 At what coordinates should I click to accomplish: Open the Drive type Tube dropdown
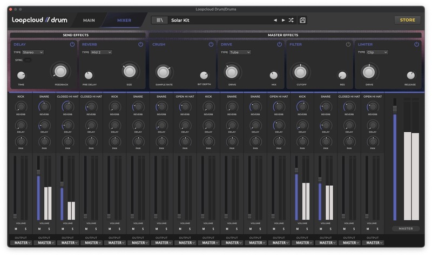coord(240,52)
